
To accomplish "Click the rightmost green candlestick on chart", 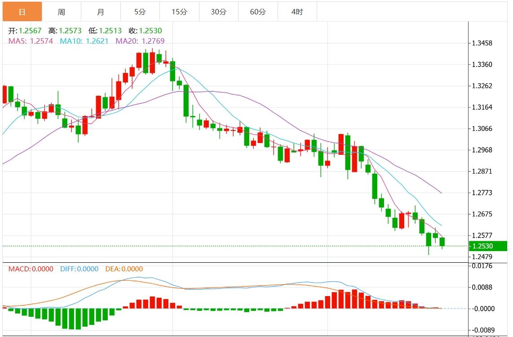I will tap(442, 242).
